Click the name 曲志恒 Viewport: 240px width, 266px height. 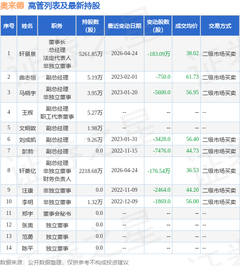[x=28, y=77]
